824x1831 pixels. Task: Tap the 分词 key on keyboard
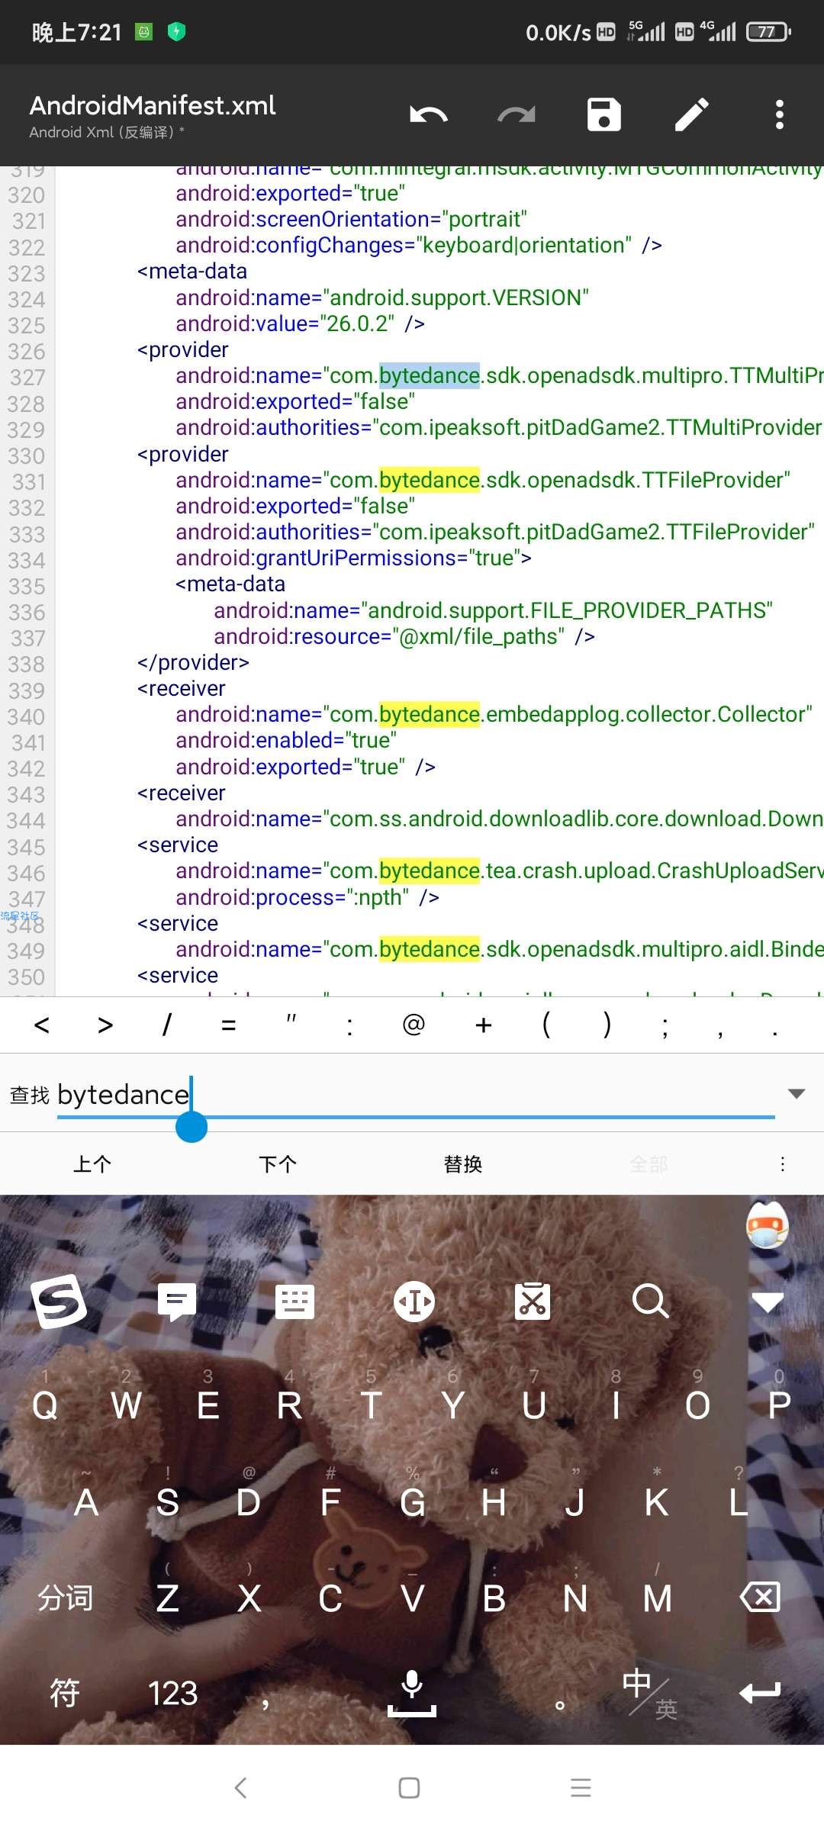[66, 1597]
